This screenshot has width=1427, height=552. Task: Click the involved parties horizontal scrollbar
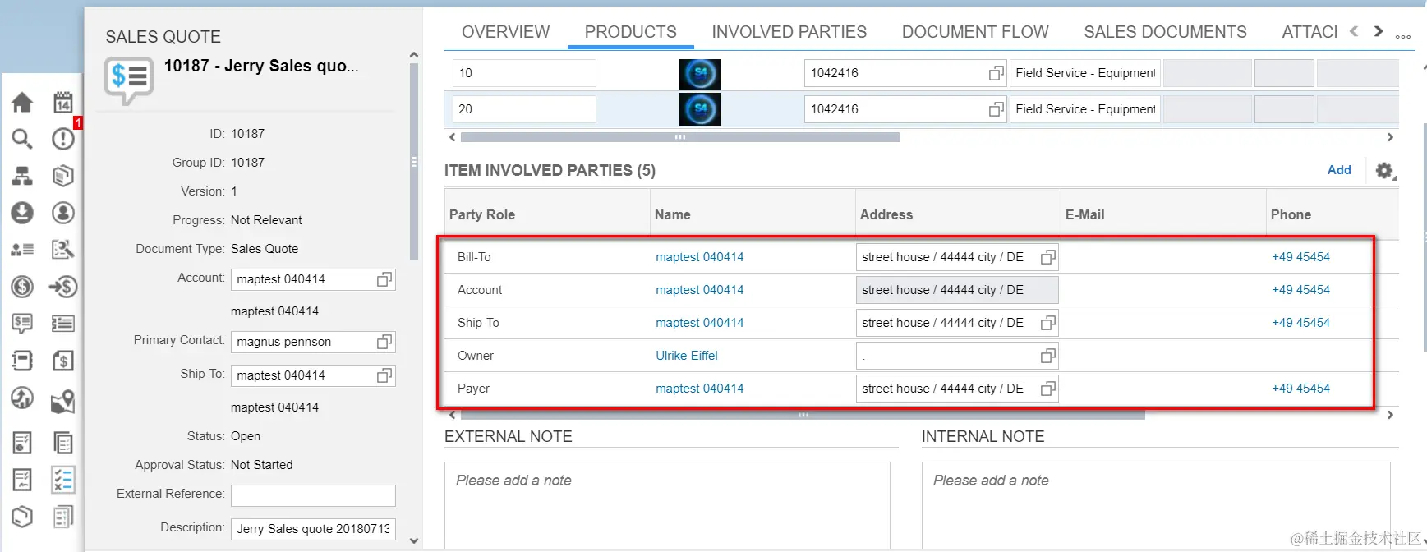click(803, 415)
